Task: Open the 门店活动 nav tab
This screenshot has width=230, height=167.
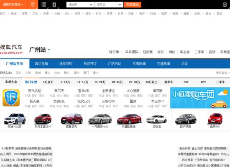Action: click(115, 63)
